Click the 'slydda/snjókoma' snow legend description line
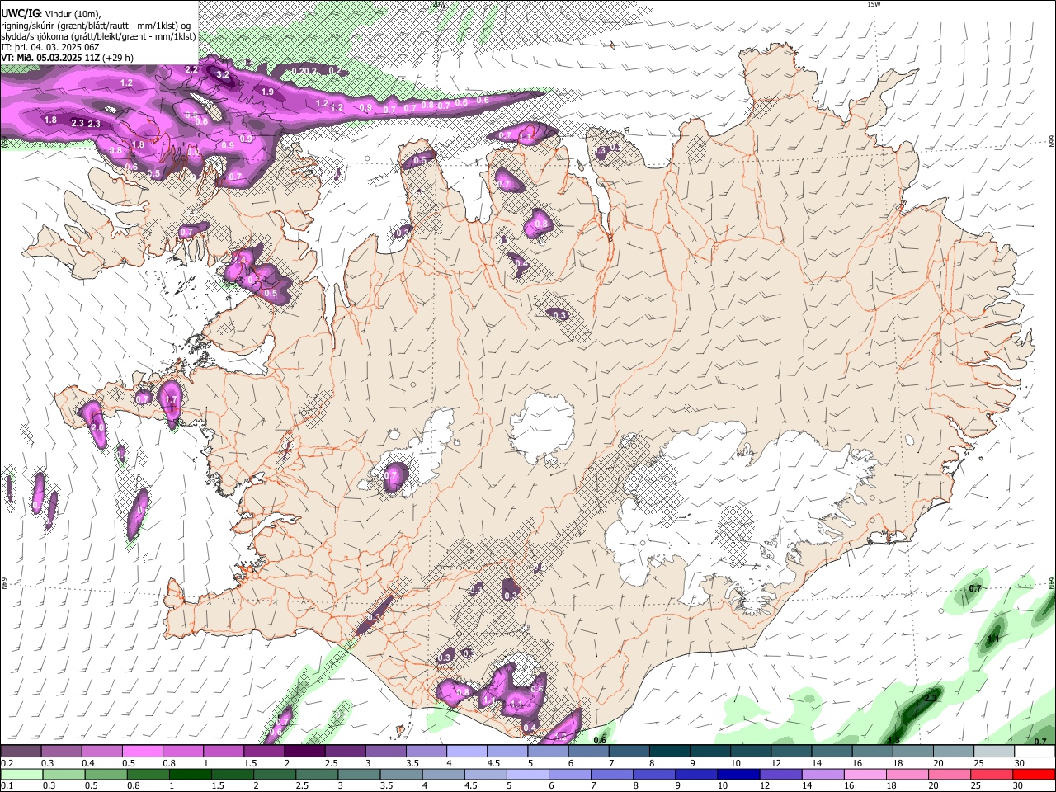Viewport: 1056px width, 792px height. coord(98,35)
